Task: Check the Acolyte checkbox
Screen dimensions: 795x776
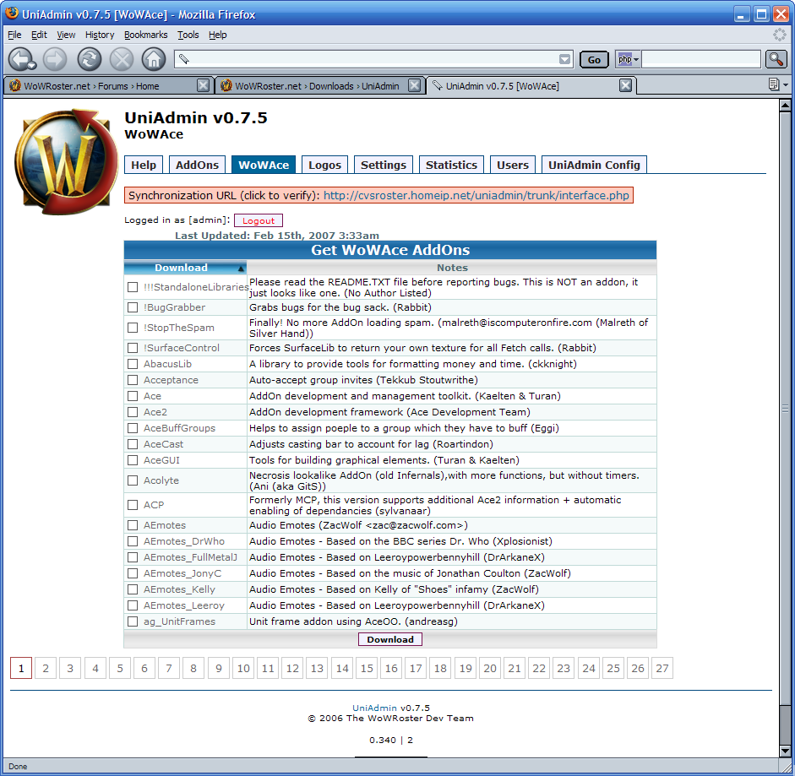Action: [x=133, y=480]
